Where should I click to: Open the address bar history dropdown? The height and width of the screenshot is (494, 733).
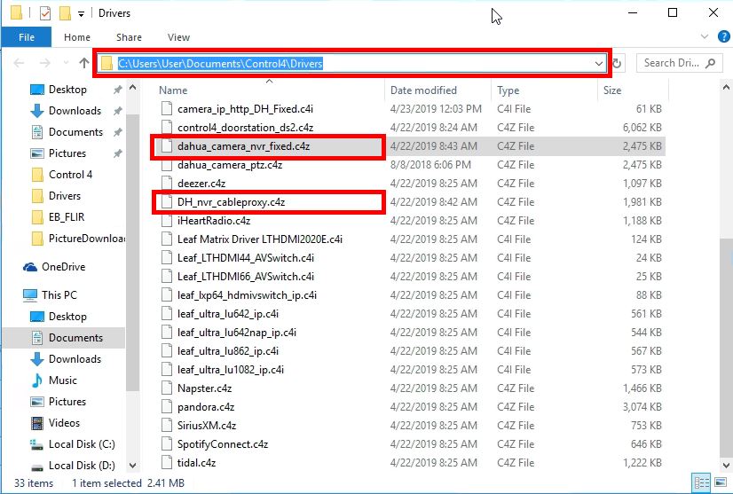599,64
